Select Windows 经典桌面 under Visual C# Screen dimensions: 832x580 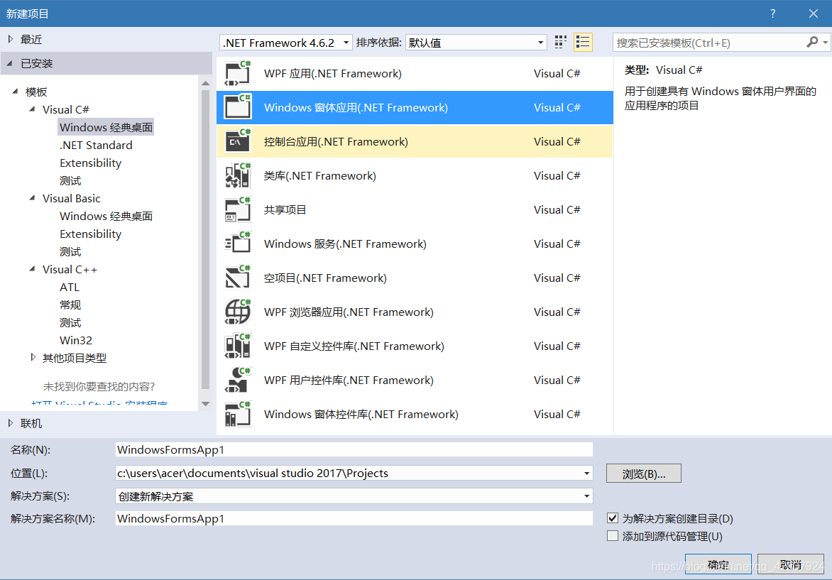[106, 127]
